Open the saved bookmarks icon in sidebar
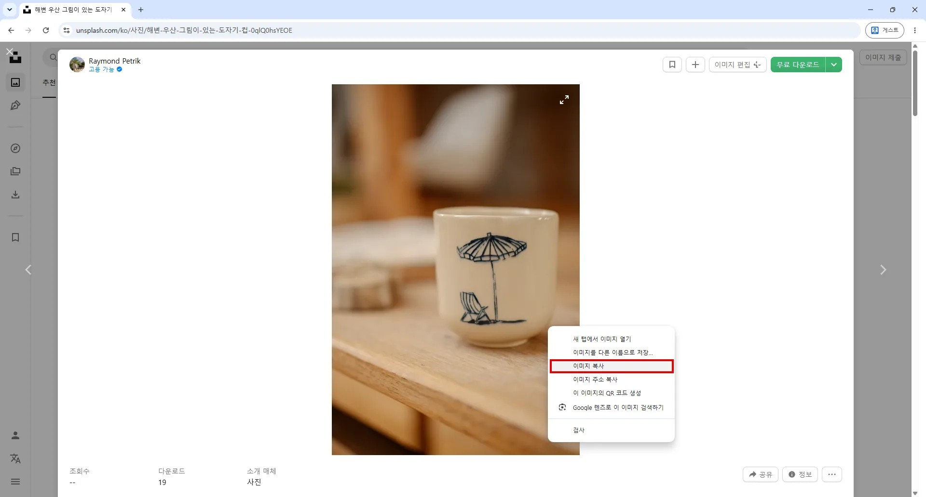The image size is (926, 497). tap(15, 237)
